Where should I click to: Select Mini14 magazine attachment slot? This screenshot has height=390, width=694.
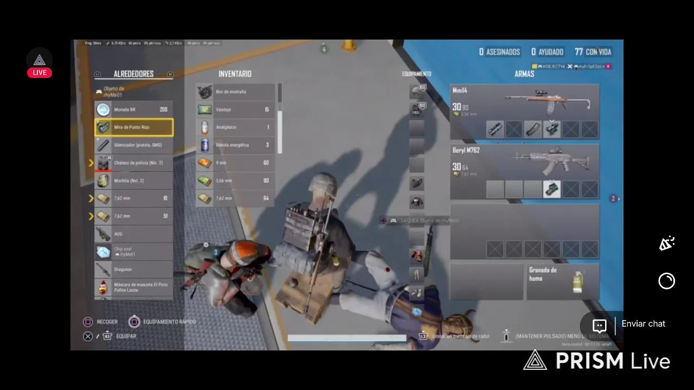(x=533, y=129)
